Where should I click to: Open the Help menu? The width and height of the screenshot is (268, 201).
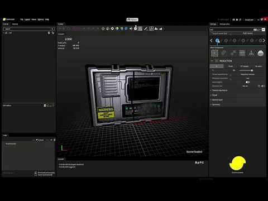47,20
